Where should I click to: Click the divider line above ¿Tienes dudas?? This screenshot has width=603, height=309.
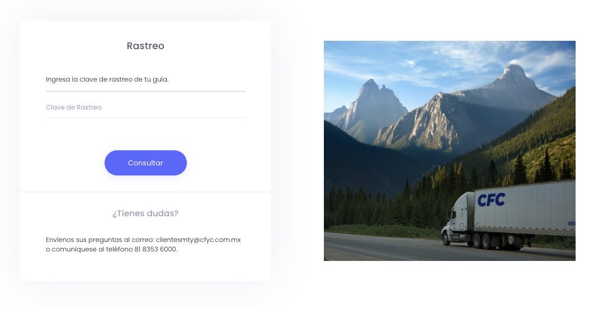tap(145, 192)
